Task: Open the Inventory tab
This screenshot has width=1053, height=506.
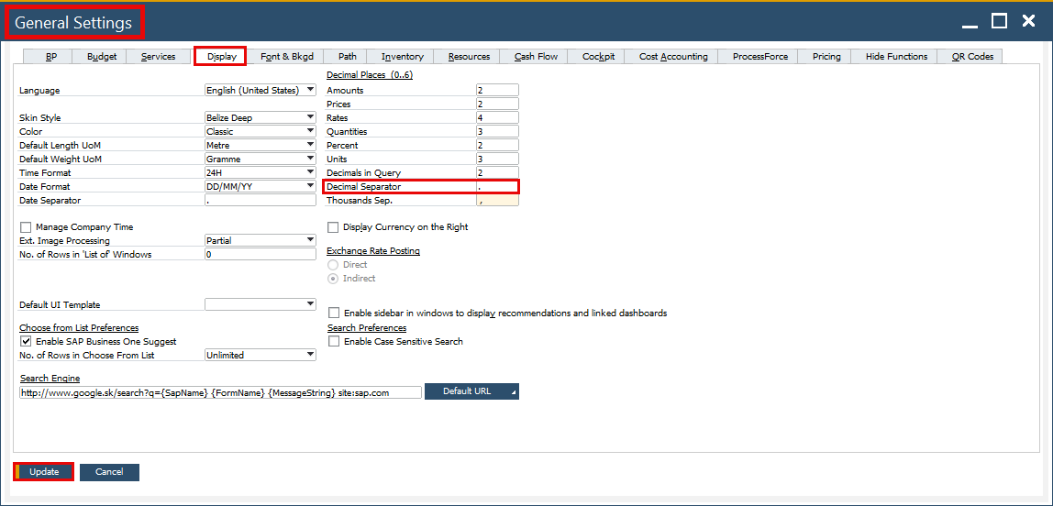Action: coord(403,56)
